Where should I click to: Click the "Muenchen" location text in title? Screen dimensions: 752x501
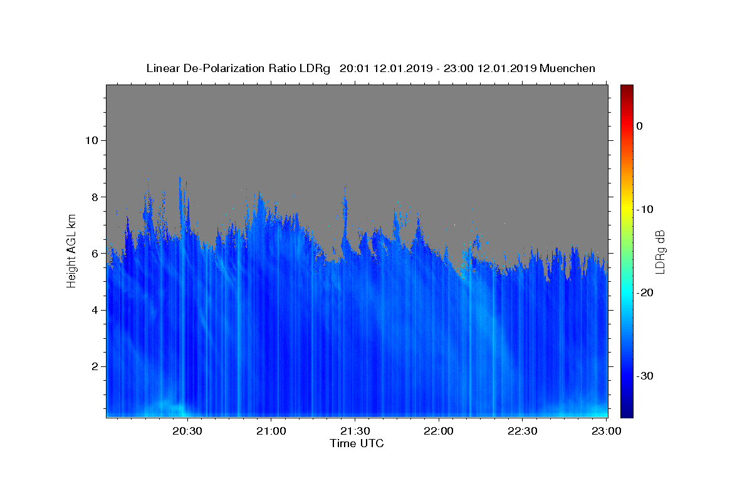(567, 68)
